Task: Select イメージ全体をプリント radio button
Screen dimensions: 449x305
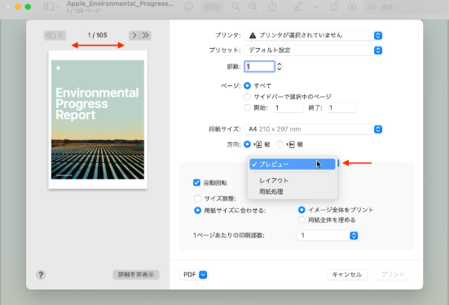Action: (x=302, y=210)
